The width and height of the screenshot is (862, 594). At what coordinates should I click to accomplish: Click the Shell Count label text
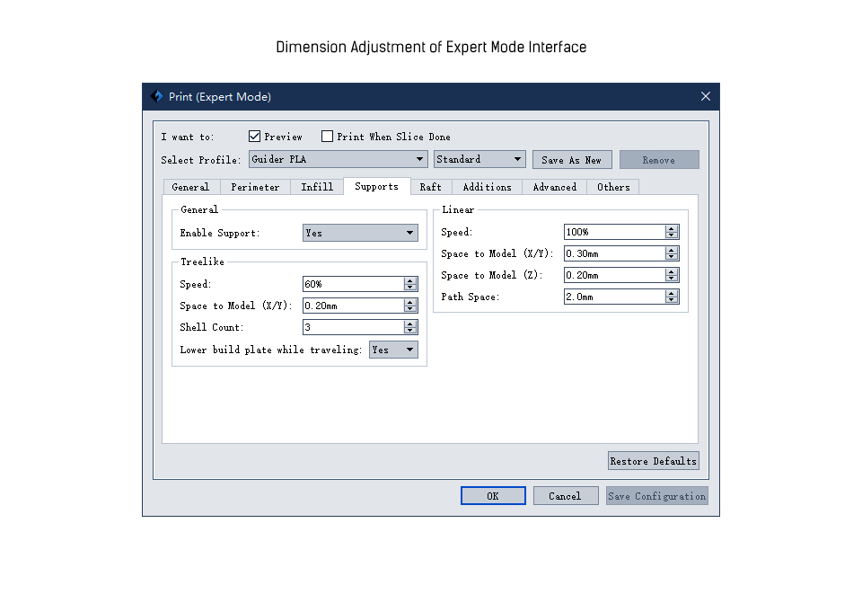(x=212, y=327)
